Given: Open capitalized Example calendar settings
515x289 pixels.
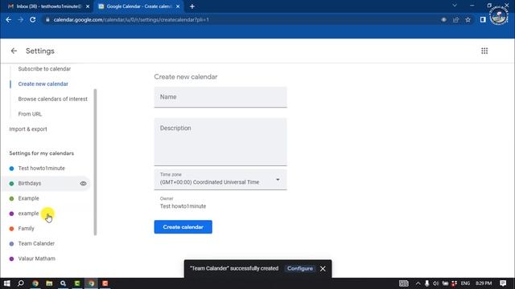Looking at the screenshot, I should pyautogui.click(x=28, y=198).
